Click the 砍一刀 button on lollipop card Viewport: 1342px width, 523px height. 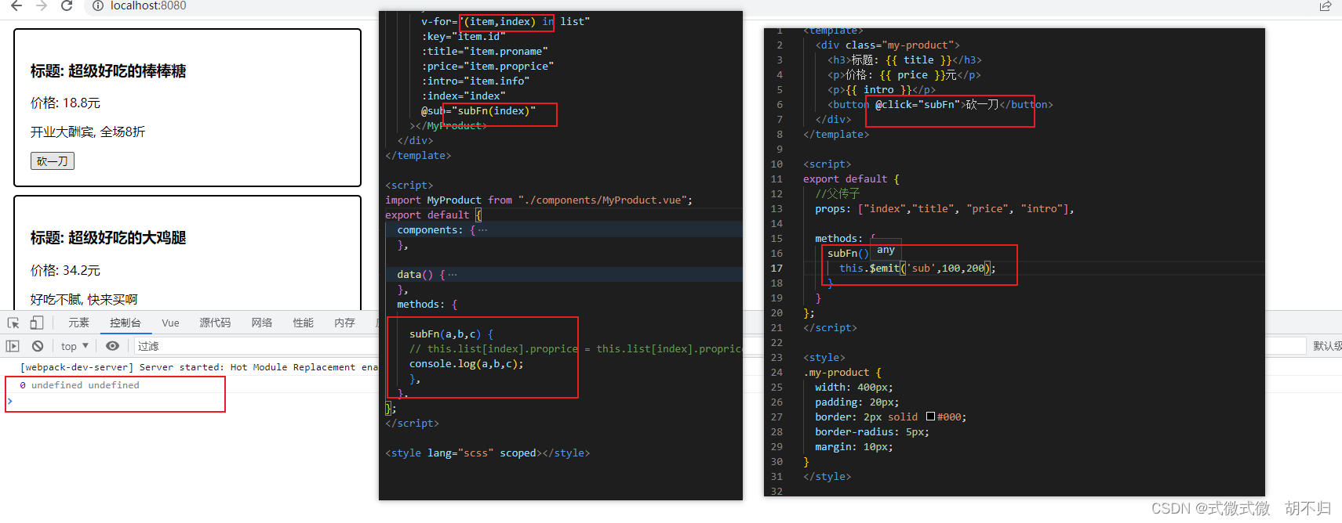53,161
